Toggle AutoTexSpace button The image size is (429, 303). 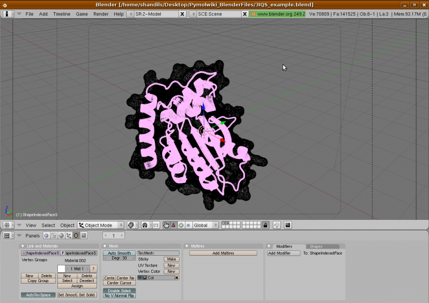point(38,295)
